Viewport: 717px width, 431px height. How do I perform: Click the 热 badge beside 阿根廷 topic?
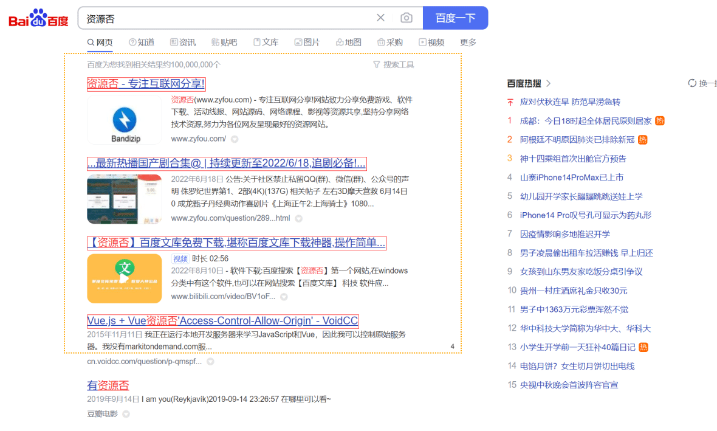point(642,140)
